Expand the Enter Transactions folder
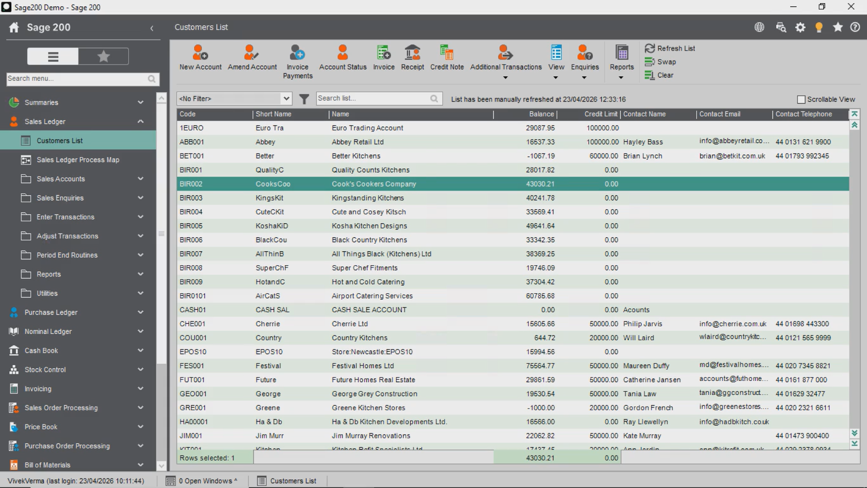 pos(78,217)
